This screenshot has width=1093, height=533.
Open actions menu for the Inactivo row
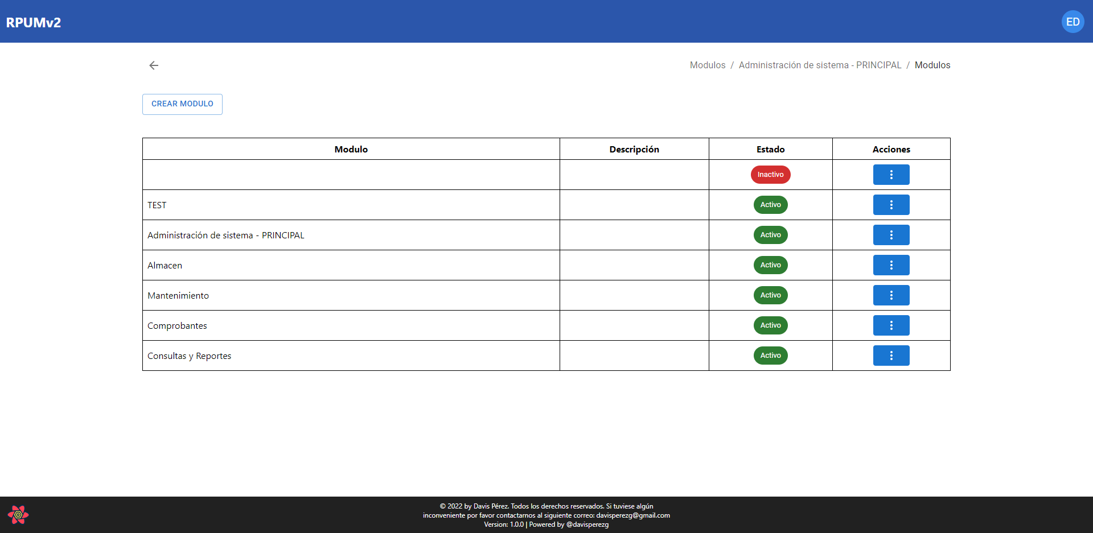891,175
